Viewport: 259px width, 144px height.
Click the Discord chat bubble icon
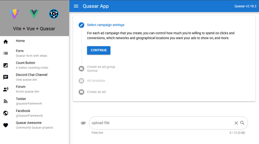click(6, 77)
